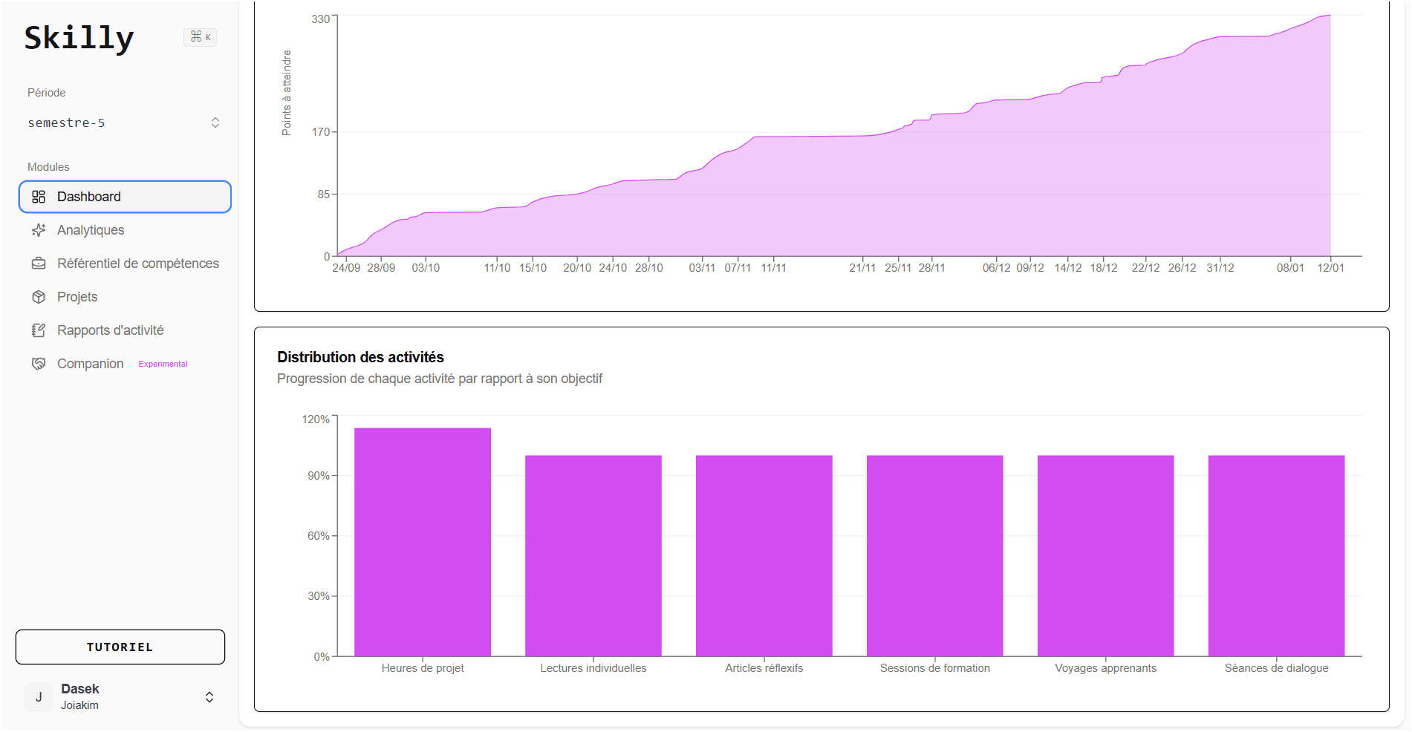Click the Sessions de formation axis label
Viewport: 1412px width, 732px height.
(935, 668)
